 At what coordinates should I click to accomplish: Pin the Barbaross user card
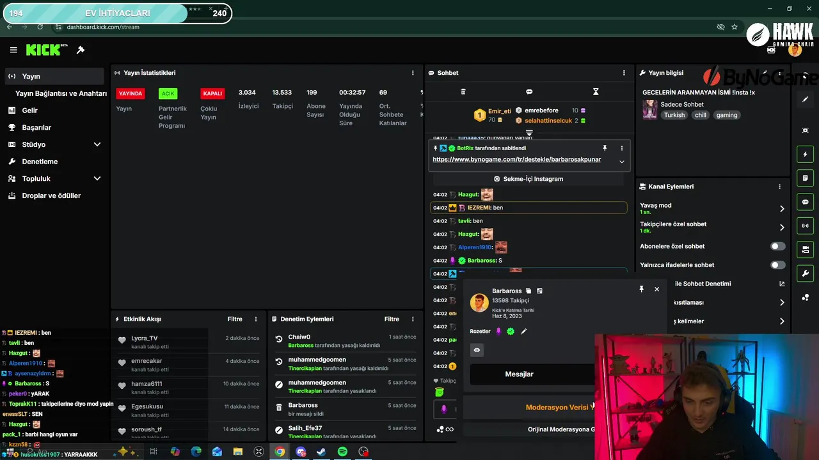point(641,289)
